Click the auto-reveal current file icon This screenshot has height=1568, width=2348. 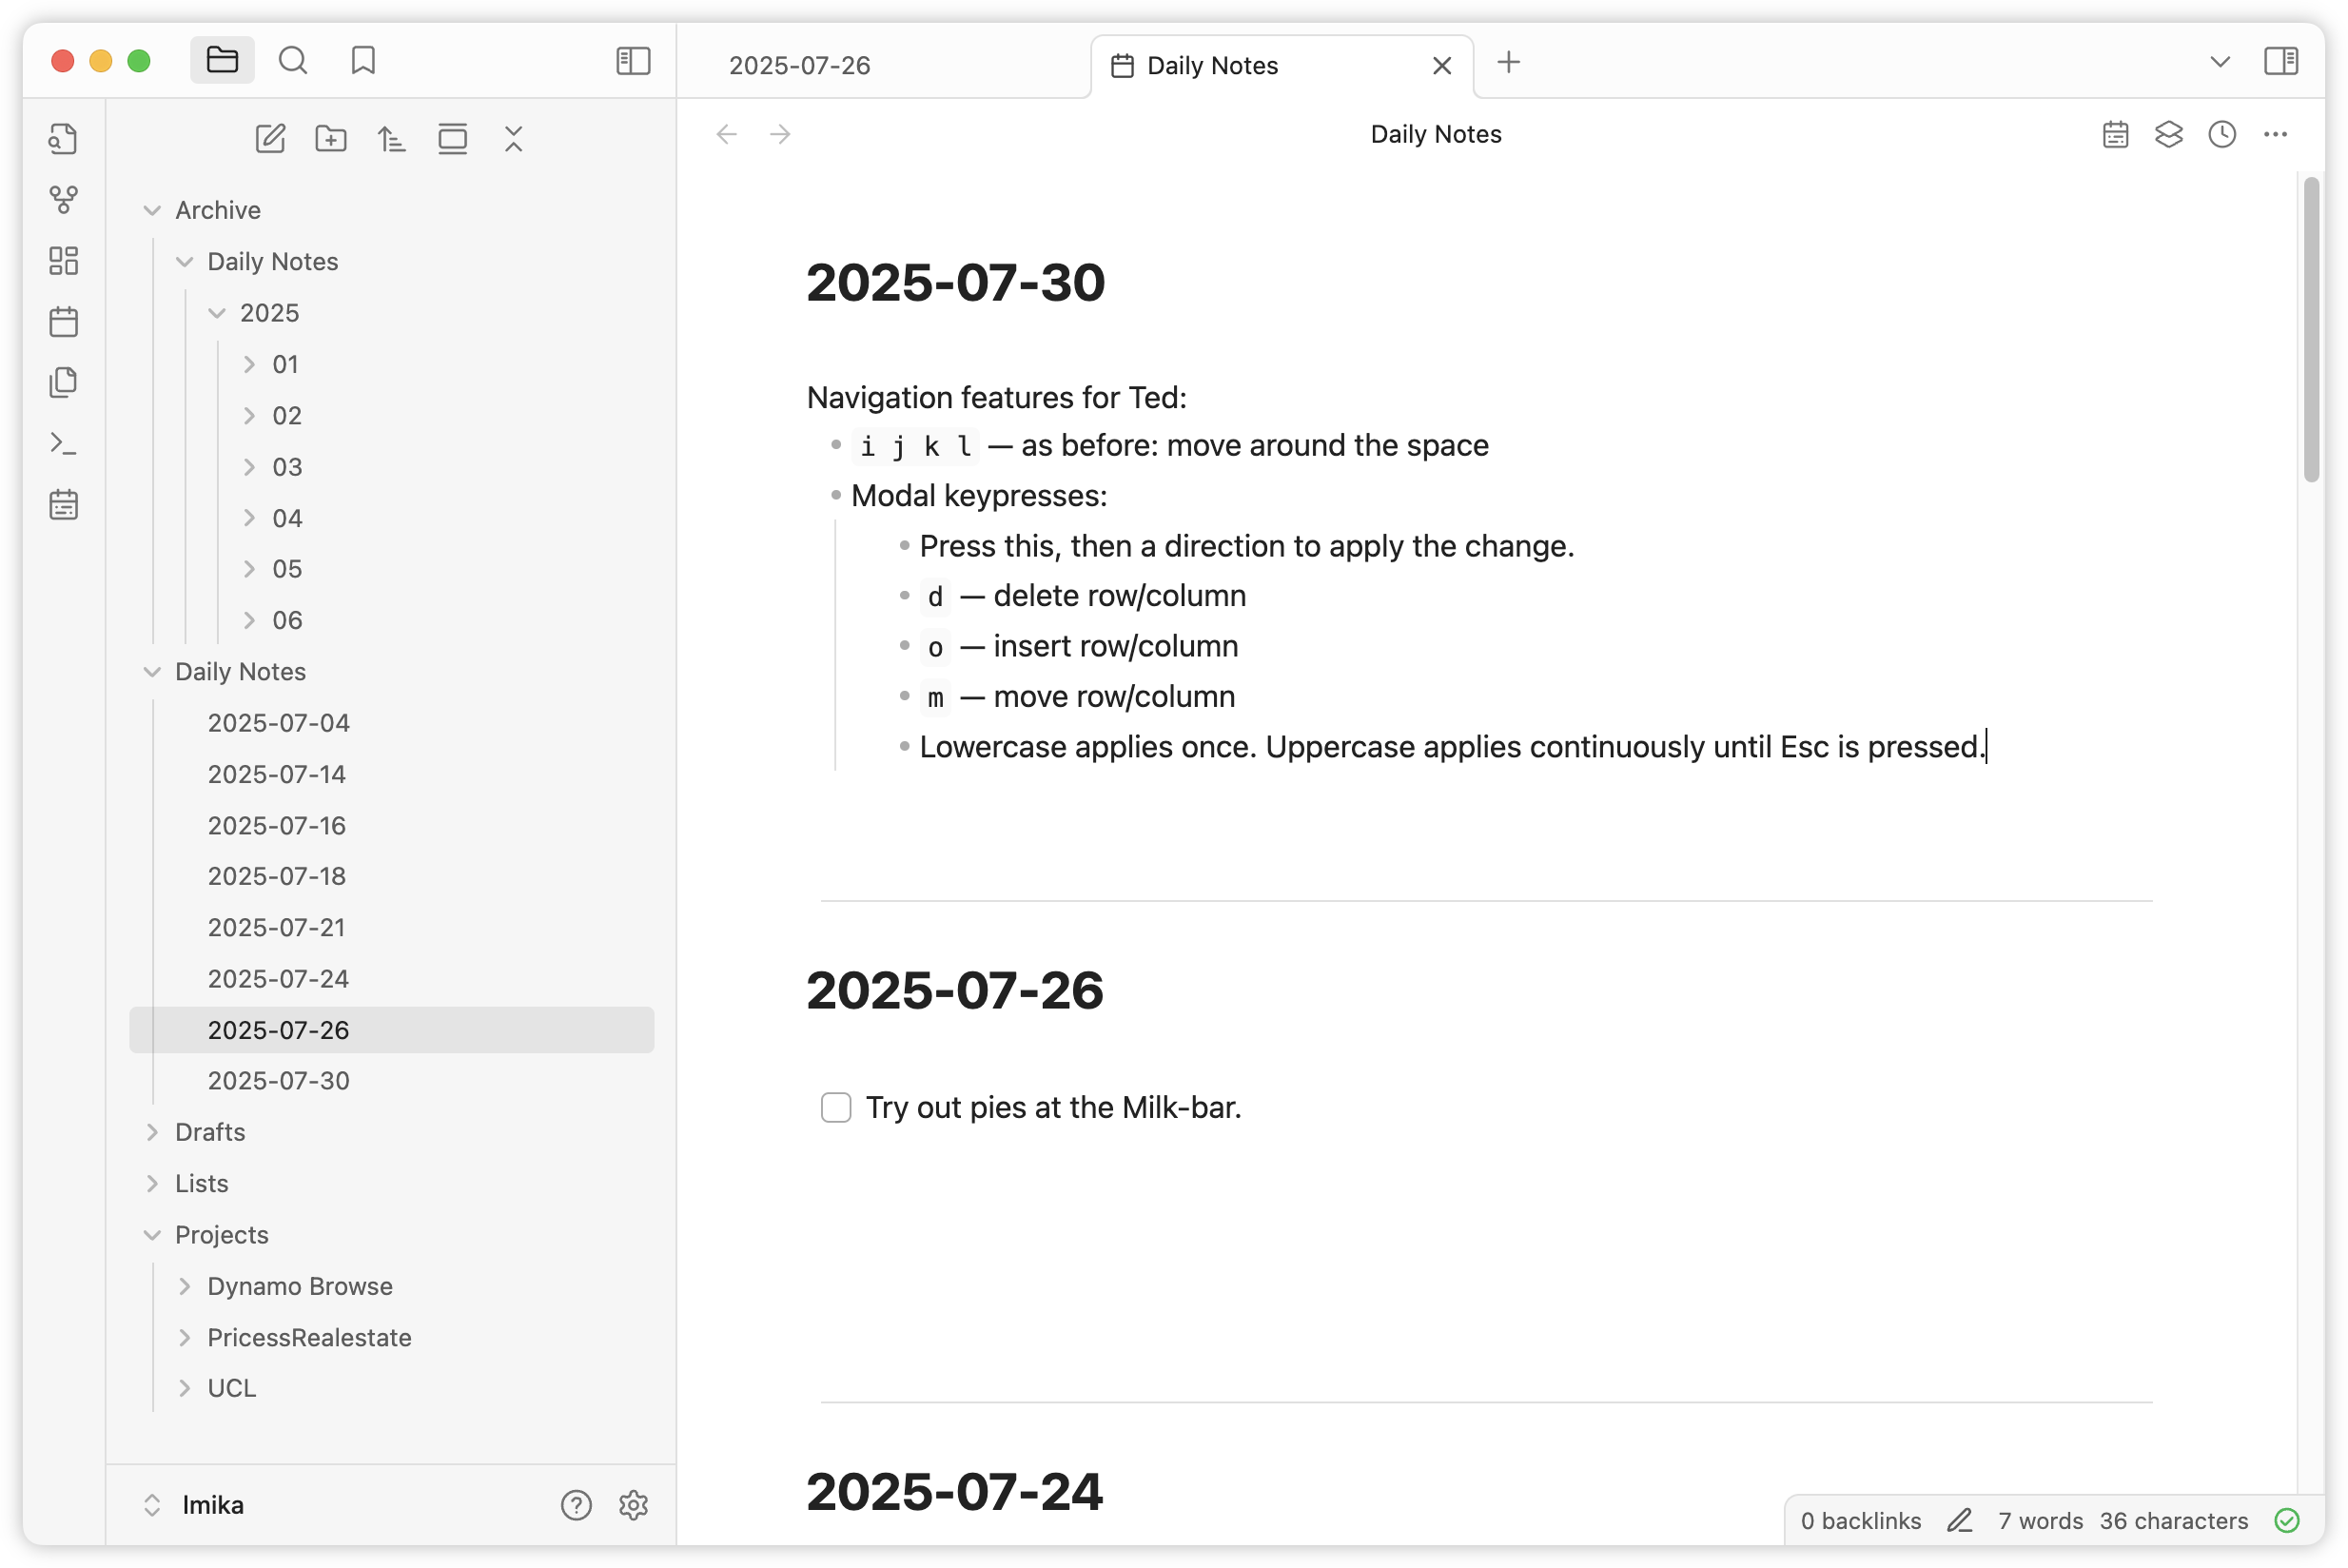pos(453,139)
